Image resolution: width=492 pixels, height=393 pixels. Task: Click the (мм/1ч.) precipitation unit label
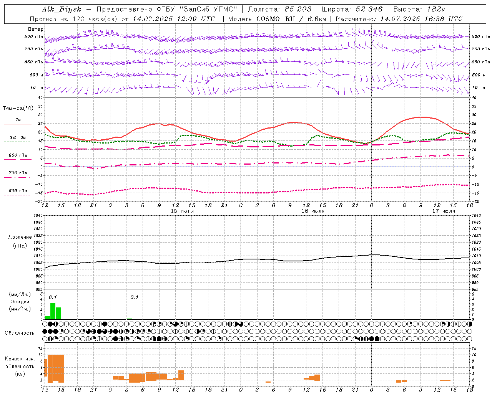click(x=20, y=309)
